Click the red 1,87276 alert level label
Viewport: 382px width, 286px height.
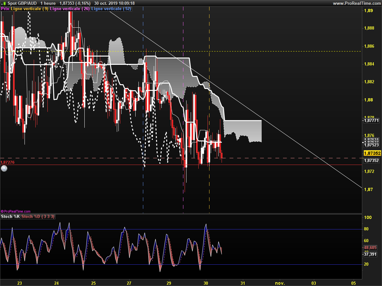7,162
